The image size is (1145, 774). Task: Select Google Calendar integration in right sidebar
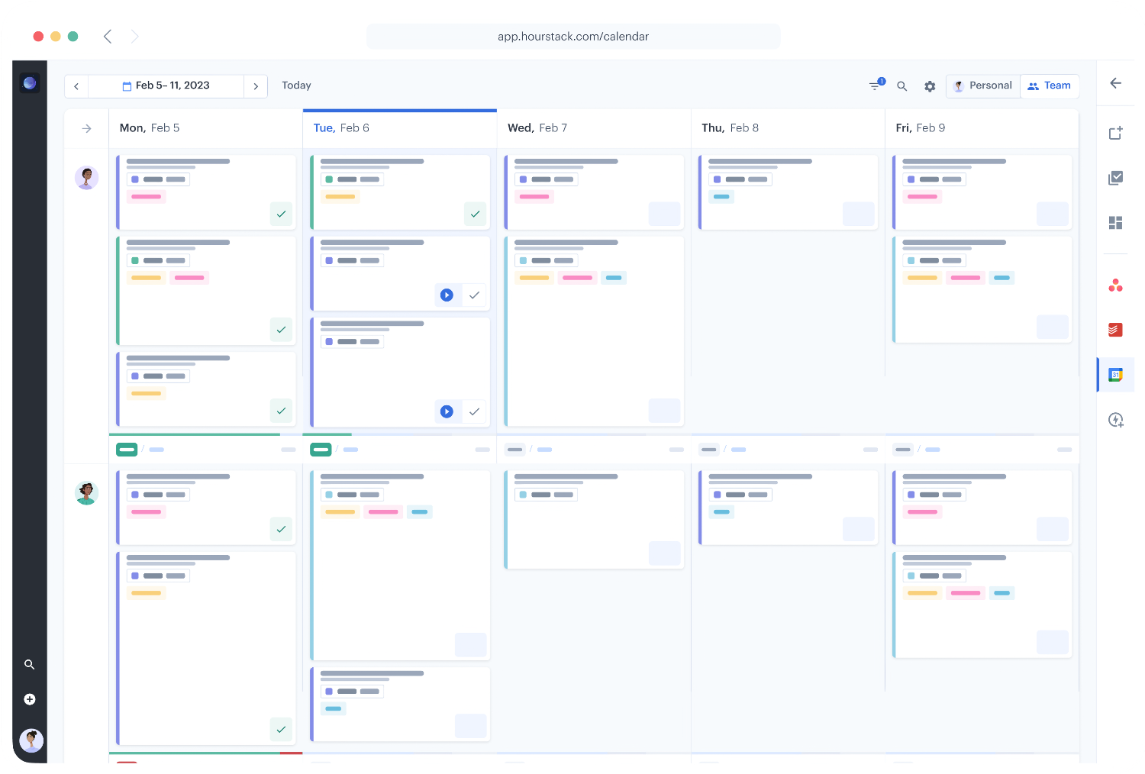[x=1115, y=375]
